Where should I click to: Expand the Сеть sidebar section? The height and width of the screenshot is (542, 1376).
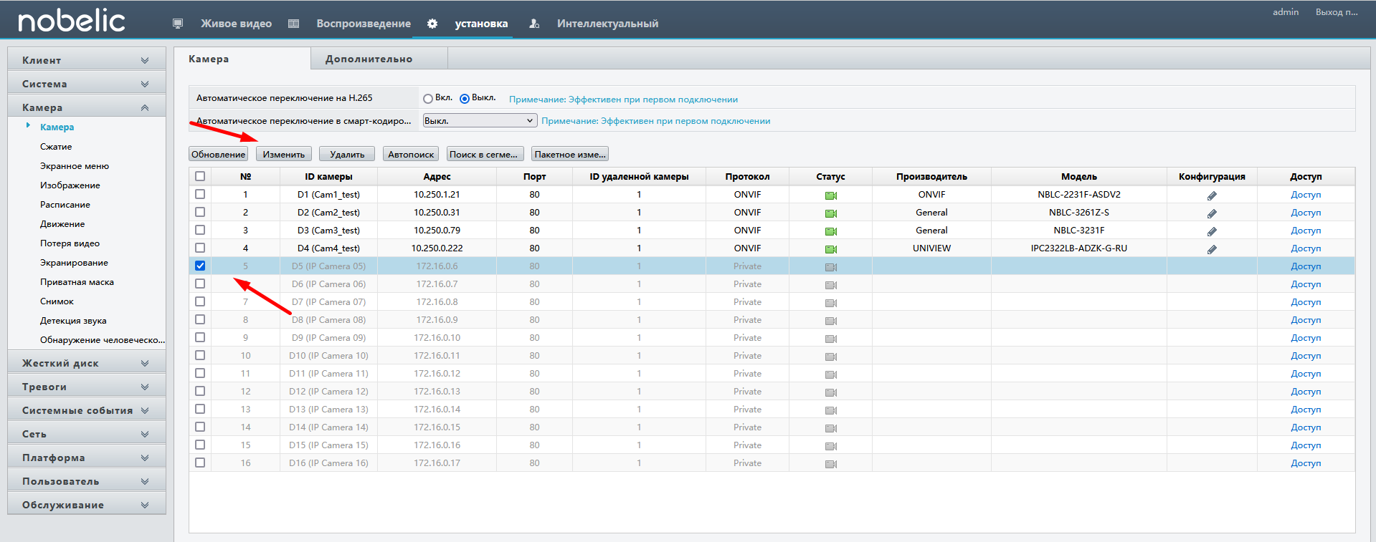[x=86, y=434]
